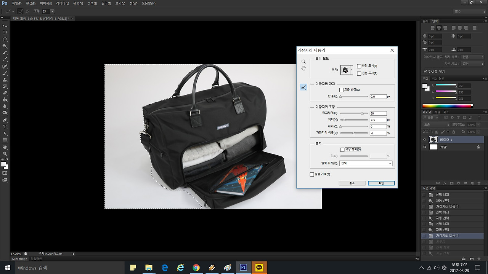Click 확인 button in Refine Edge dialog
The width and height of the screenshot is (488, 274).
coord(381,183)
